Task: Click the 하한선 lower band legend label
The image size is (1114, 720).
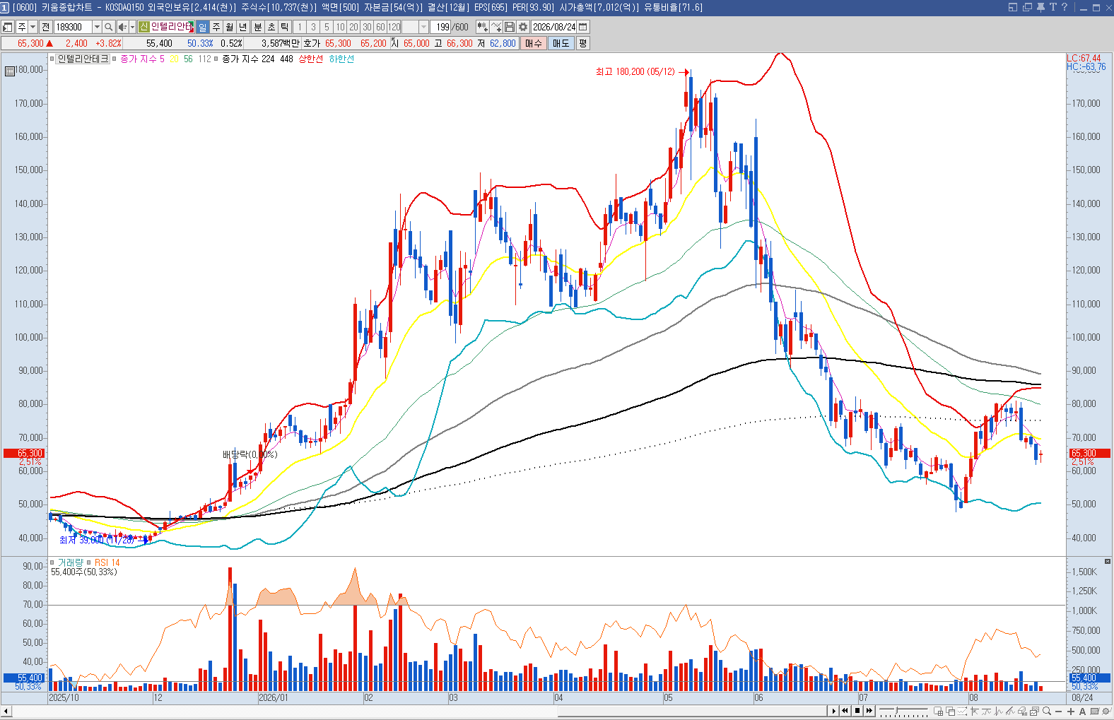Action: (341, 59)
